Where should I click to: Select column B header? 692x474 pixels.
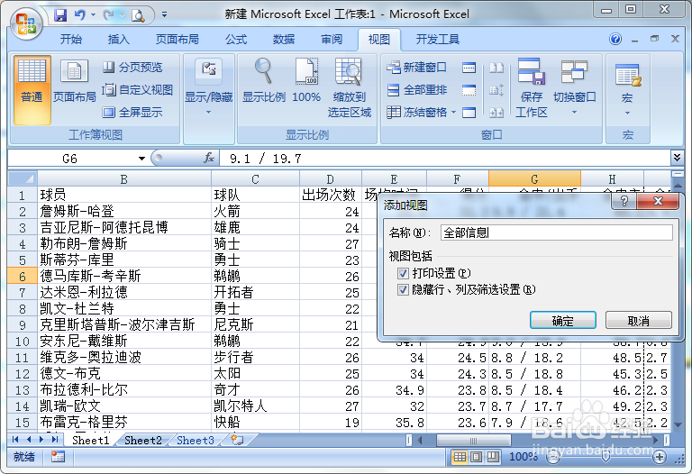[x=124, y=178]
